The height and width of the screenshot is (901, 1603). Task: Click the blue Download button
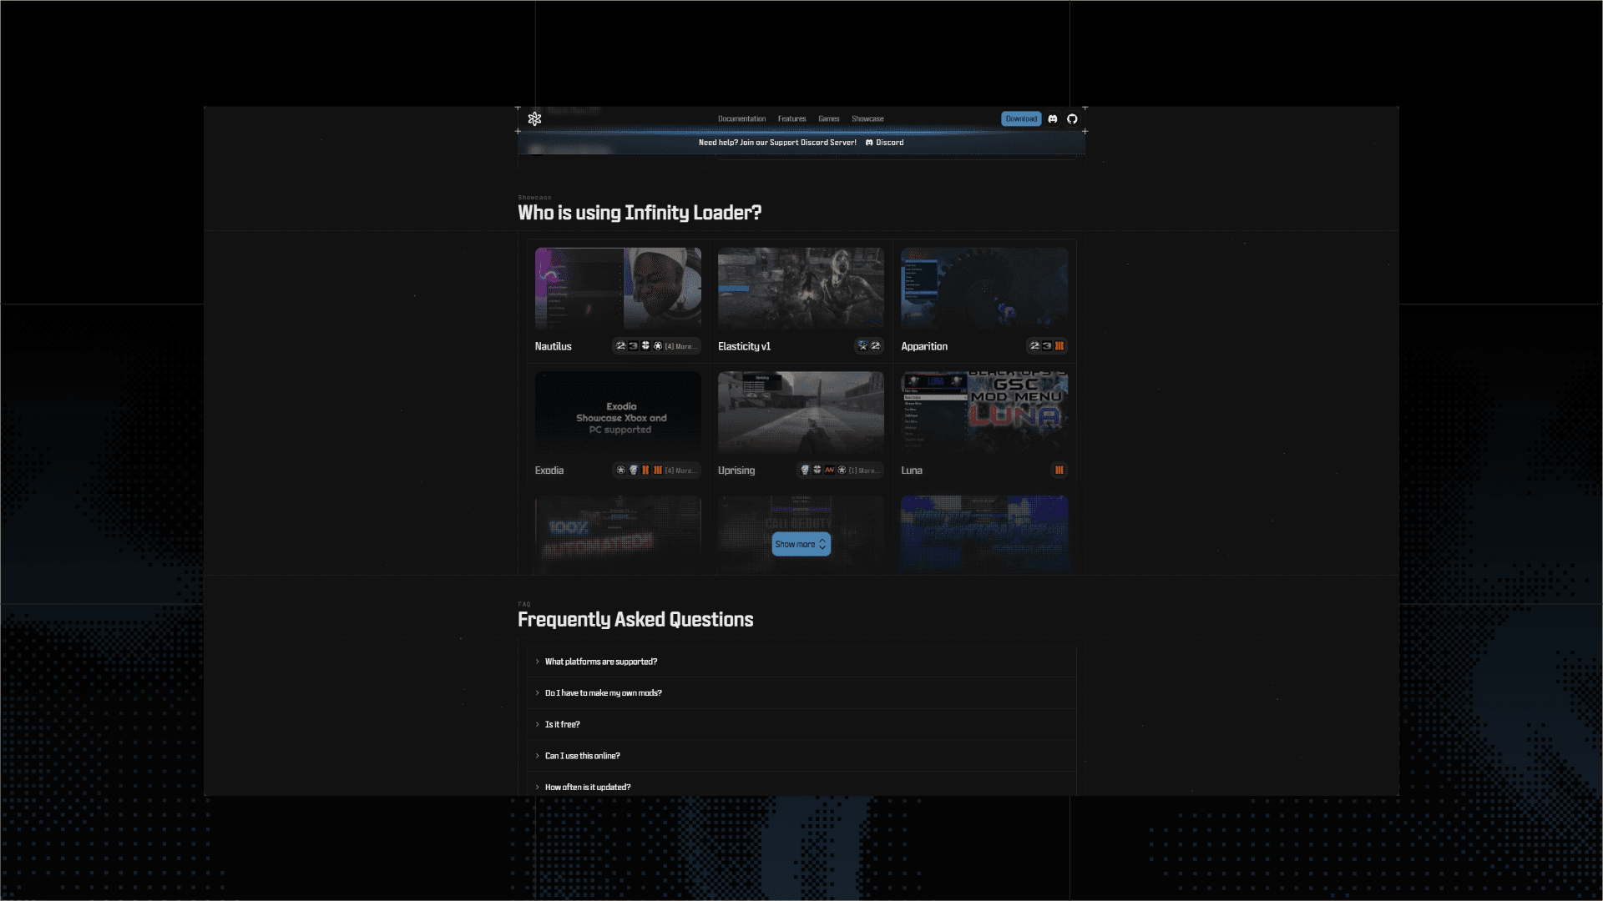coord(1021,118)
